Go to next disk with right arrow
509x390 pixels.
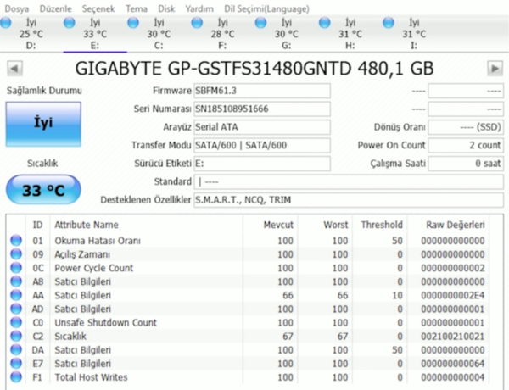495,69
